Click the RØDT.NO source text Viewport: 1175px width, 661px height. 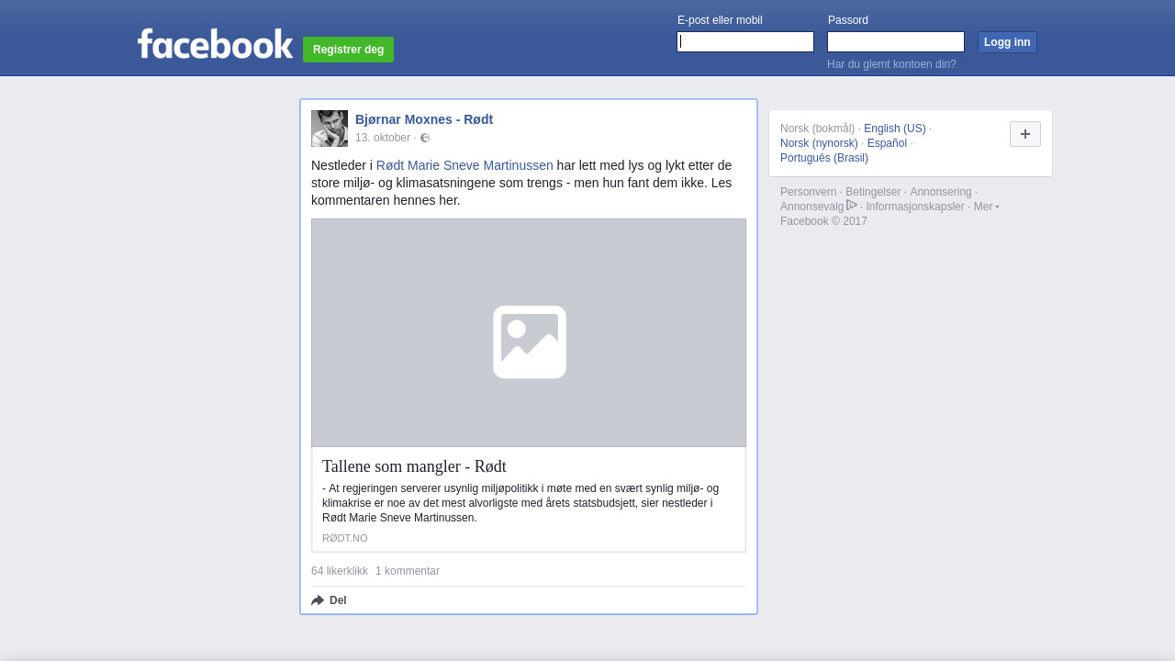pyautogui.click(x=345, y=538)
